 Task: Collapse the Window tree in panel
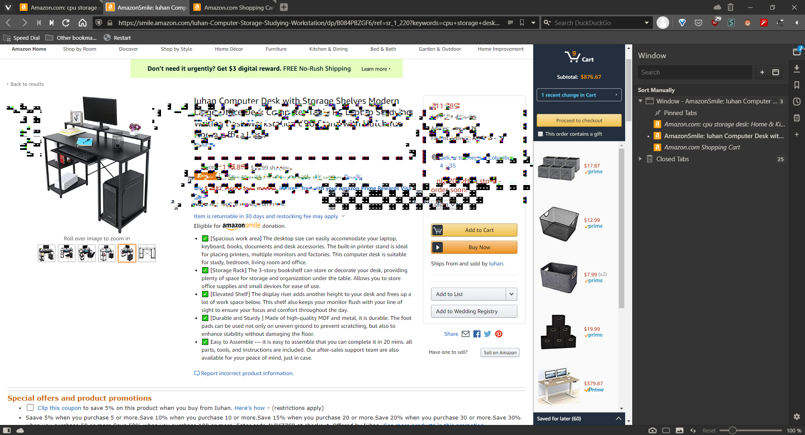coord(640,101)
